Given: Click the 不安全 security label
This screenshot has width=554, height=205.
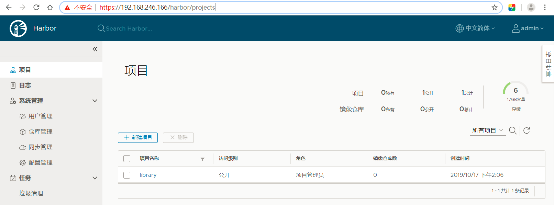Looking at the screenshot, I should coord(83,8).
